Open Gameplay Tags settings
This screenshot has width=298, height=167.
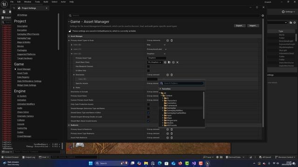click(x=24, y=38)
